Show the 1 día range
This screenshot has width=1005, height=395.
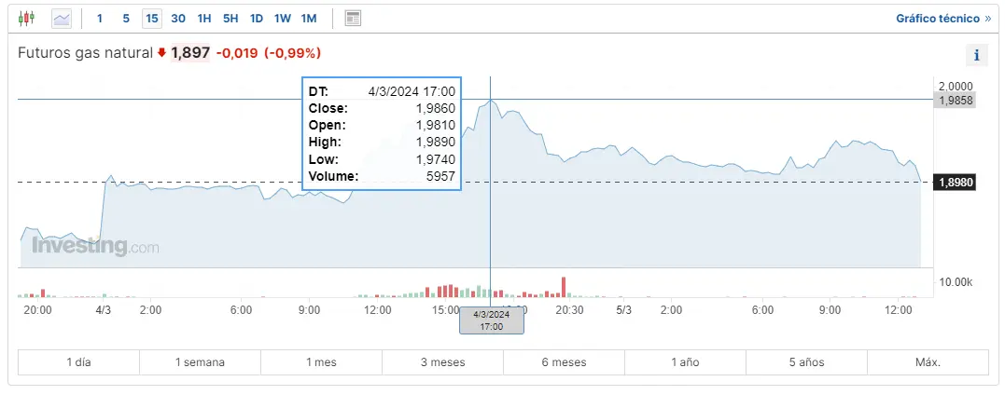click(x=79, y=362)
